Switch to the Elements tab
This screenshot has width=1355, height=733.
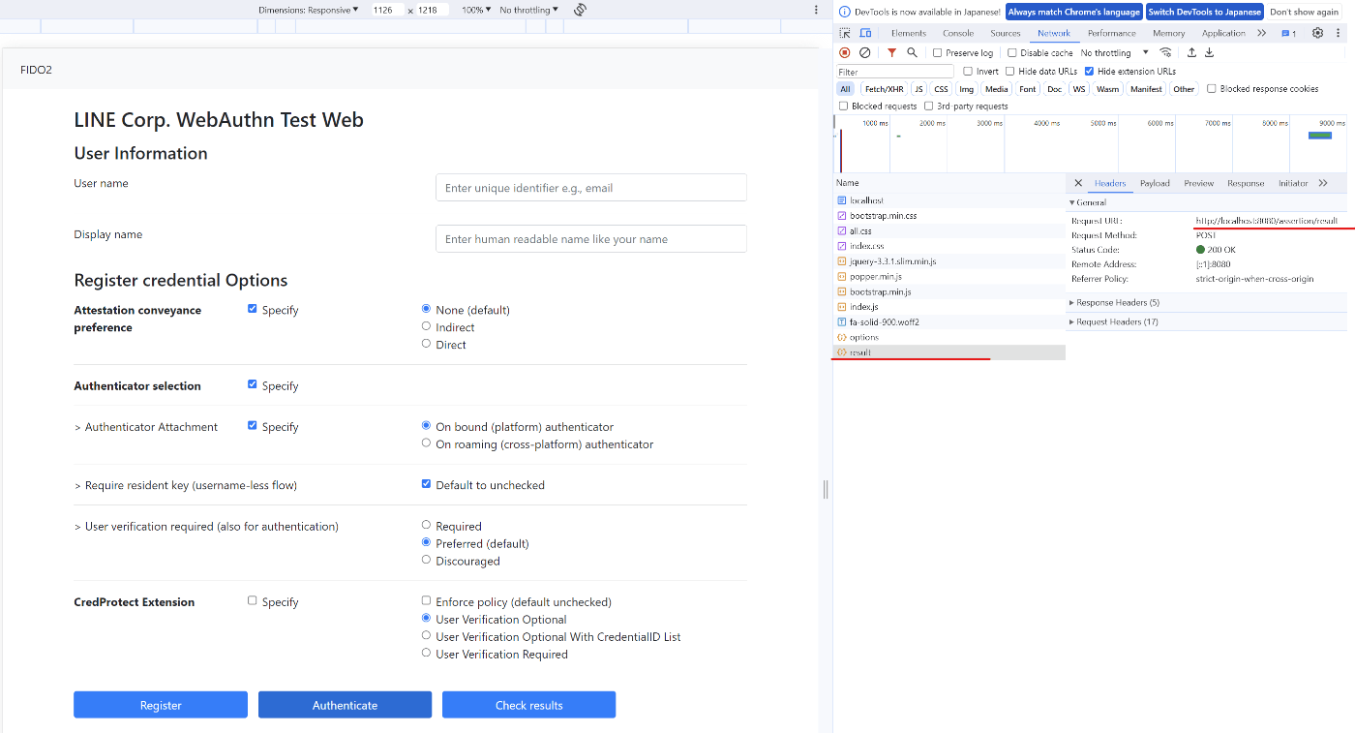909,33
